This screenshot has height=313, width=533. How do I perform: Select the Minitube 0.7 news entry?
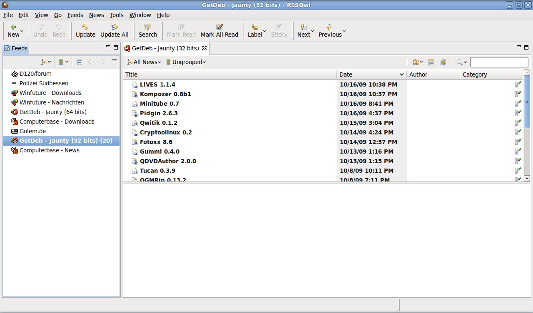click(x=159, y=104)
